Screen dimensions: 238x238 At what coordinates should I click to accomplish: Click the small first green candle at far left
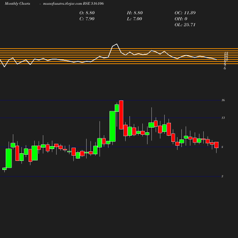pos(4,169)
